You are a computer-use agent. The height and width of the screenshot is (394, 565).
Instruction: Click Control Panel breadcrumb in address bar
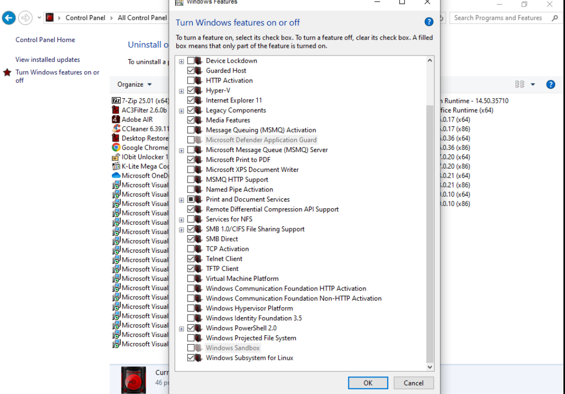85,18
